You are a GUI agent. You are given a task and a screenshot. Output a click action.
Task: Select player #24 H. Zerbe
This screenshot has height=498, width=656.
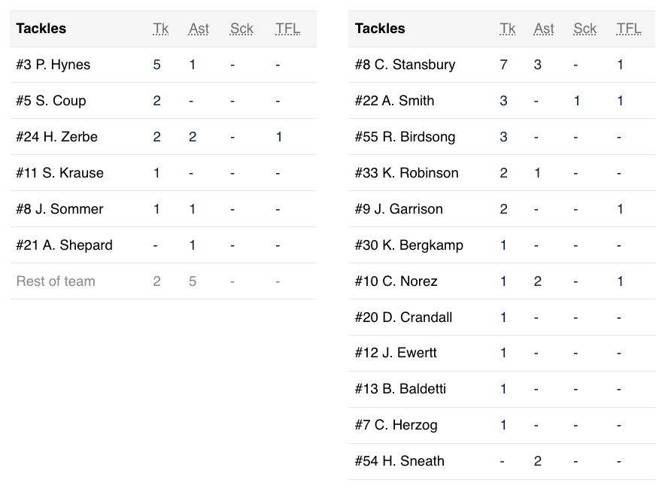click(57, 137)
